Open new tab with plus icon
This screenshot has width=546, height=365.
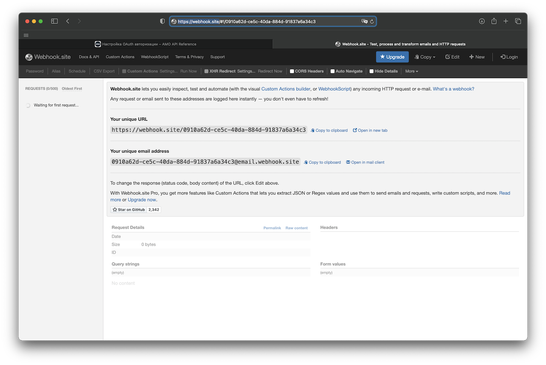coord(505,21)
